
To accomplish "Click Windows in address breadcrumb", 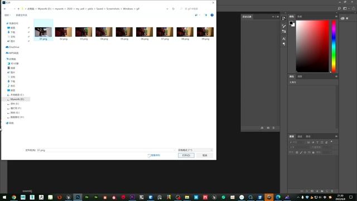I will pyautogui.click(x=128, y=9).
